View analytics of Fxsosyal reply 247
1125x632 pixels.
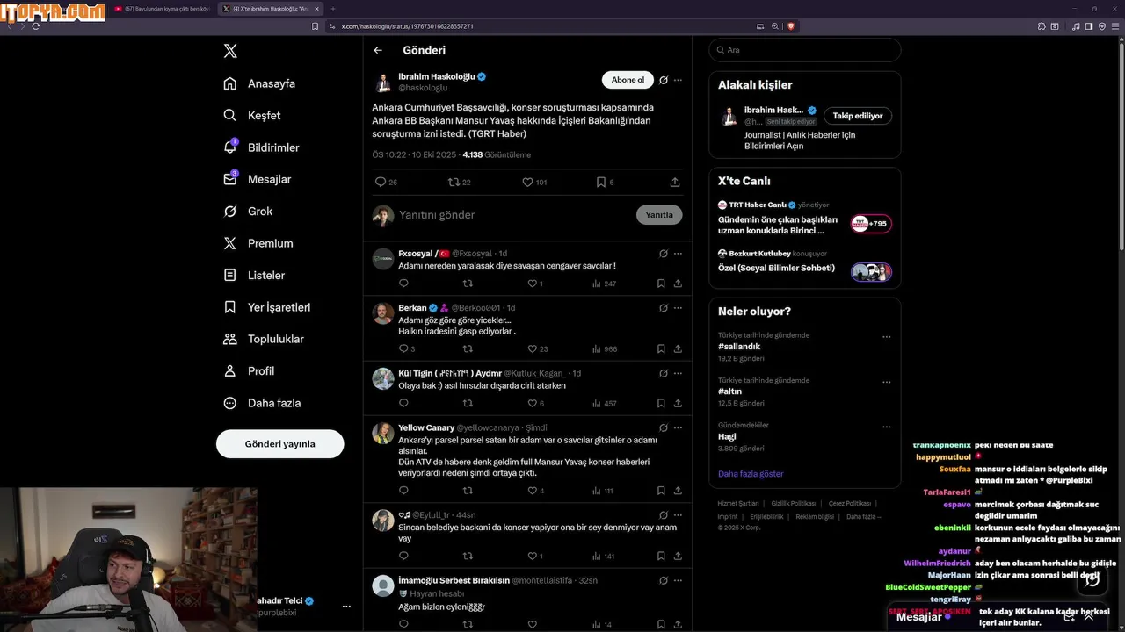pyautogui.click(x=604, y=284)
